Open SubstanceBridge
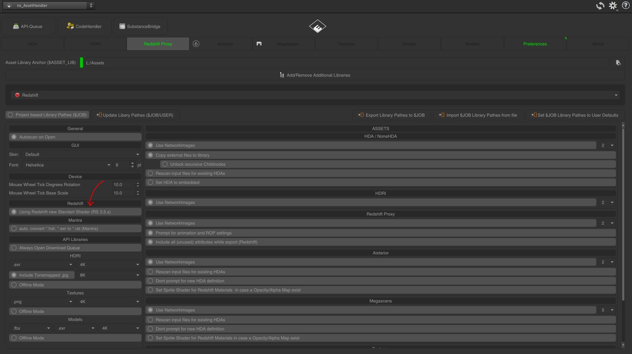 pyautogui.click(x=140, y=27)
